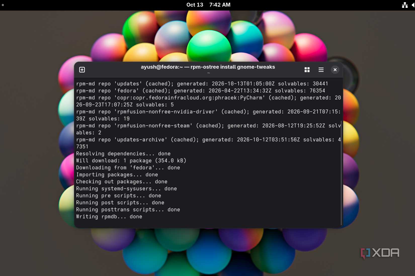The image size is (415, 276).
Task: Click the rpm-md repo 'fedora' line
Action: 201,91
